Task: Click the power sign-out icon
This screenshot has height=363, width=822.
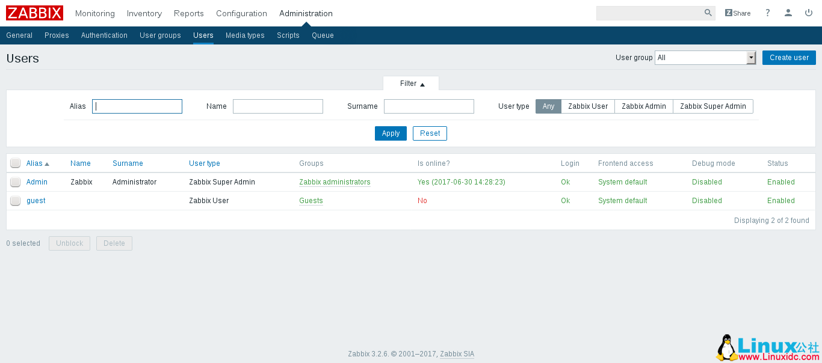Action: tap(808, 13)
